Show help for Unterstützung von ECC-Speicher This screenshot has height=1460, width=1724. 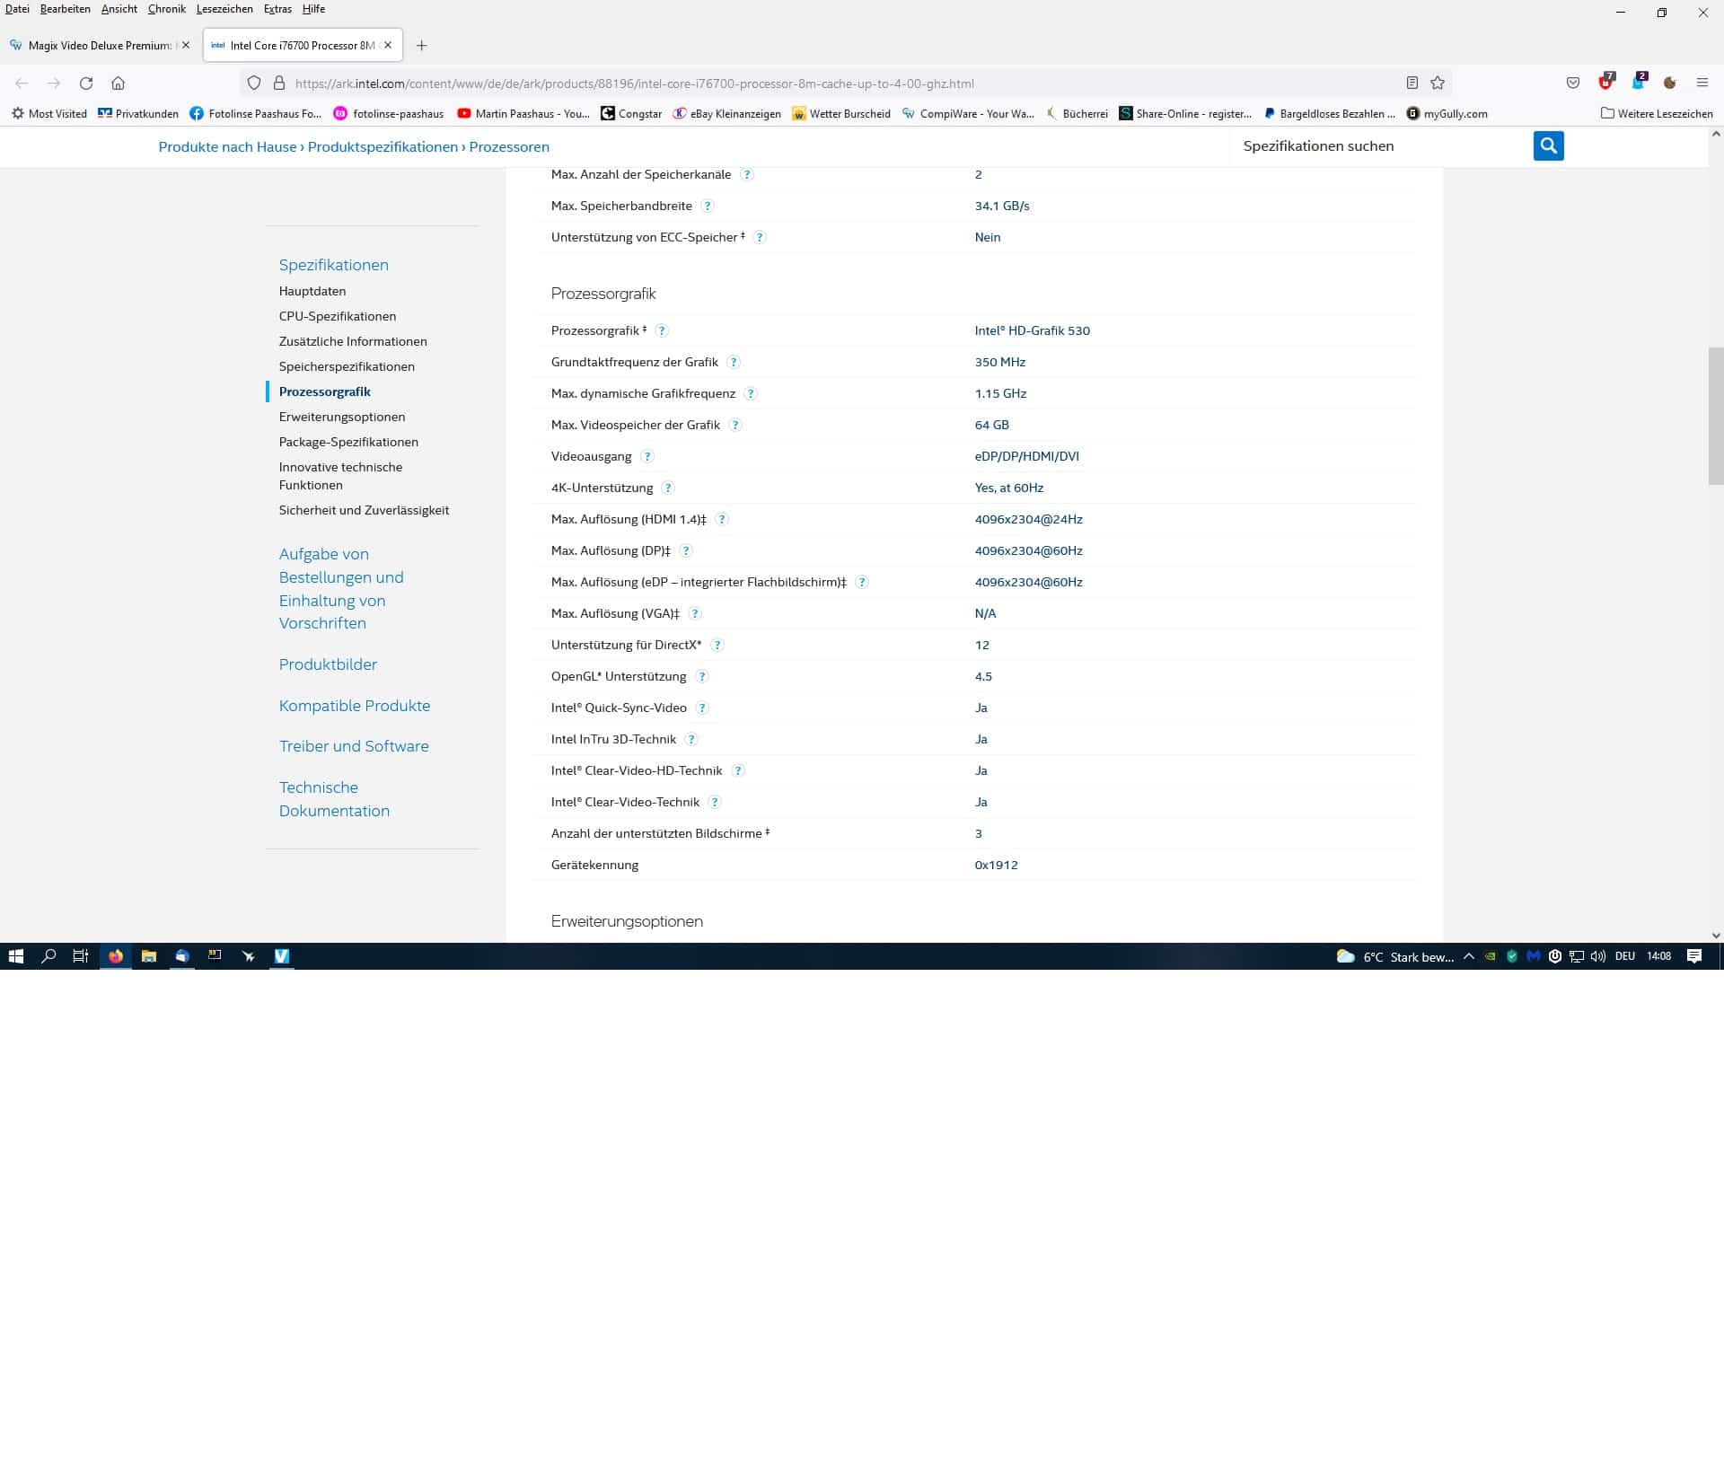760,237
